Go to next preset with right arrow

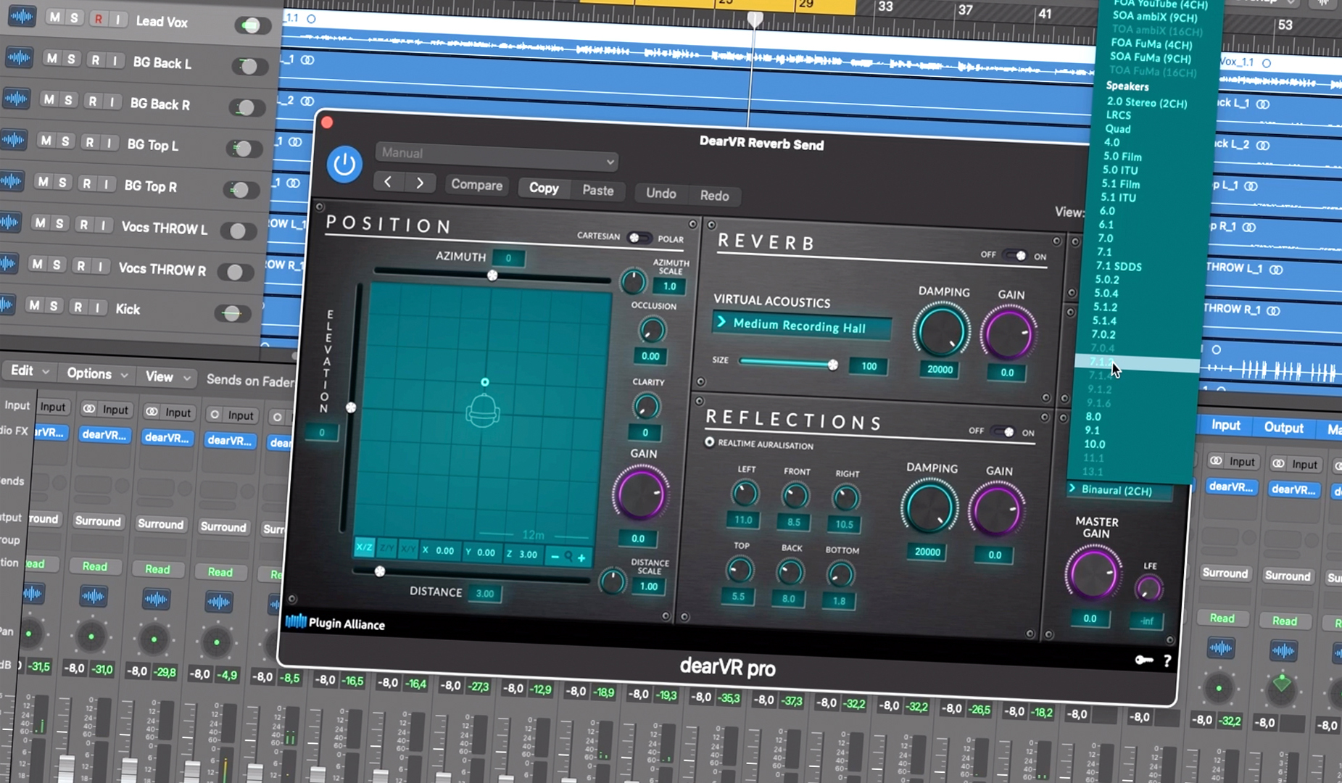(x=420, y=183)
